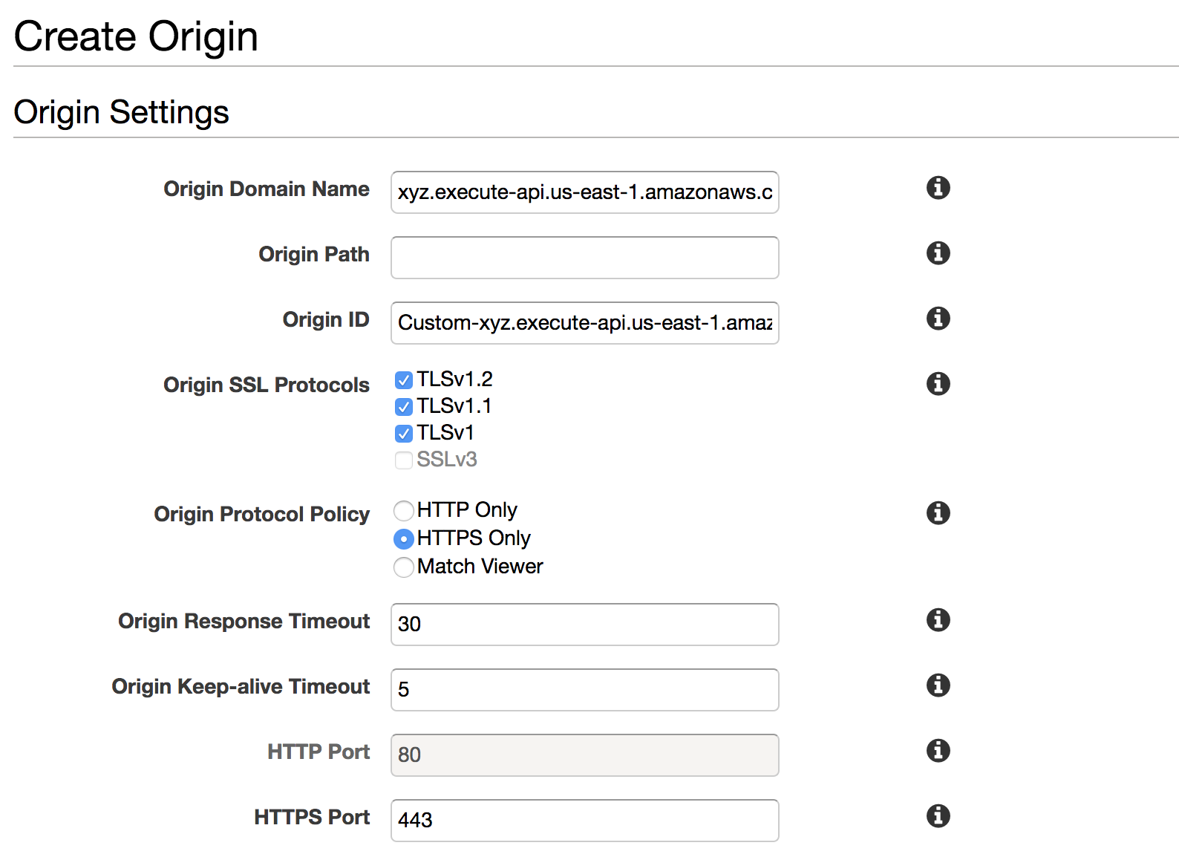Click into the Origin Response Timeout field

coord(584,625)
